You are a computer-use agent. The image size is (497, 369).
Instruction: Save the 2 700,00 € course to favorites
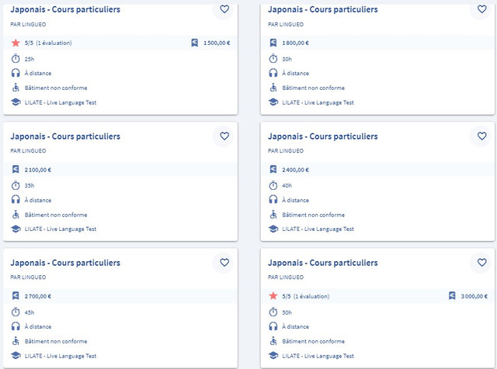[x=224, y=262]
